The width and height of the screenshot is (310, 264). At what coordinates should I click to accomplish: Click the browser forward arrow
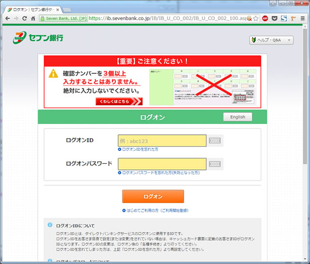pos(16,18)
